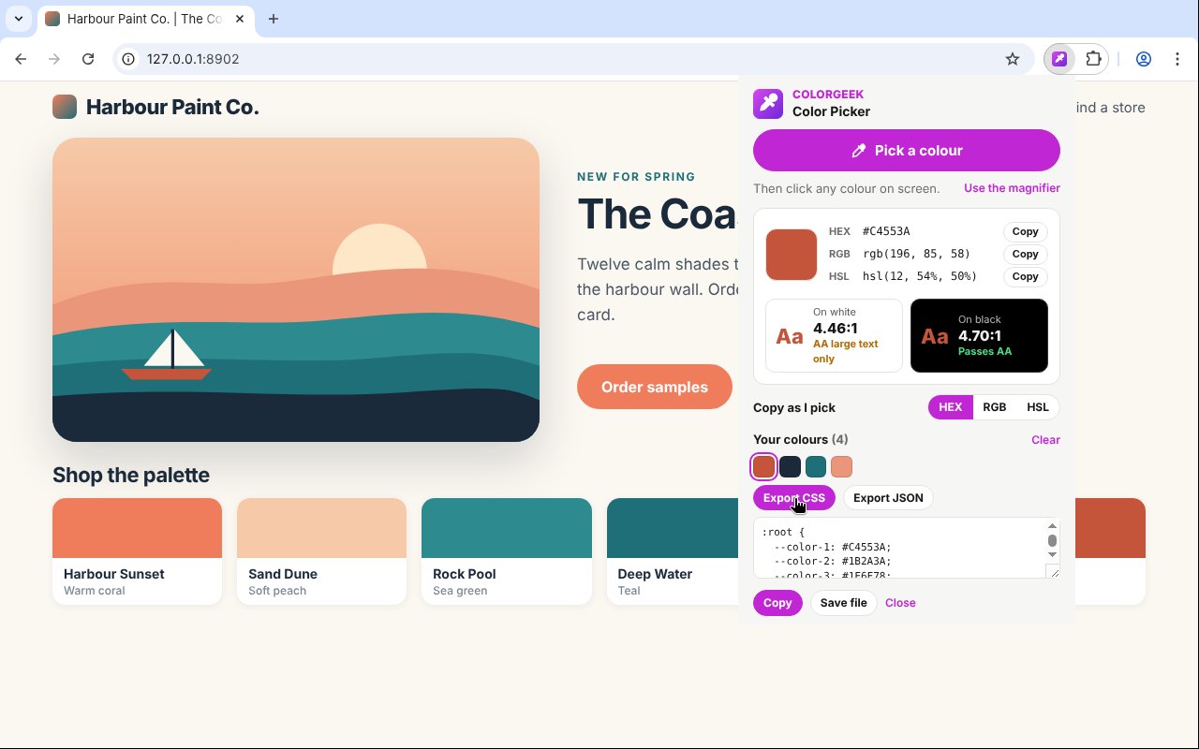1199x749 pixels.
Task: Click the NEW FOR SPRING label
Action: 636,176
